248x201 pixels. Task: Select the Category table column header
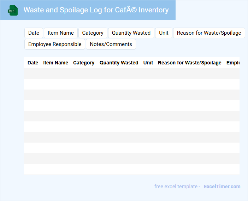pyautogui.click(x=84, y=63)
